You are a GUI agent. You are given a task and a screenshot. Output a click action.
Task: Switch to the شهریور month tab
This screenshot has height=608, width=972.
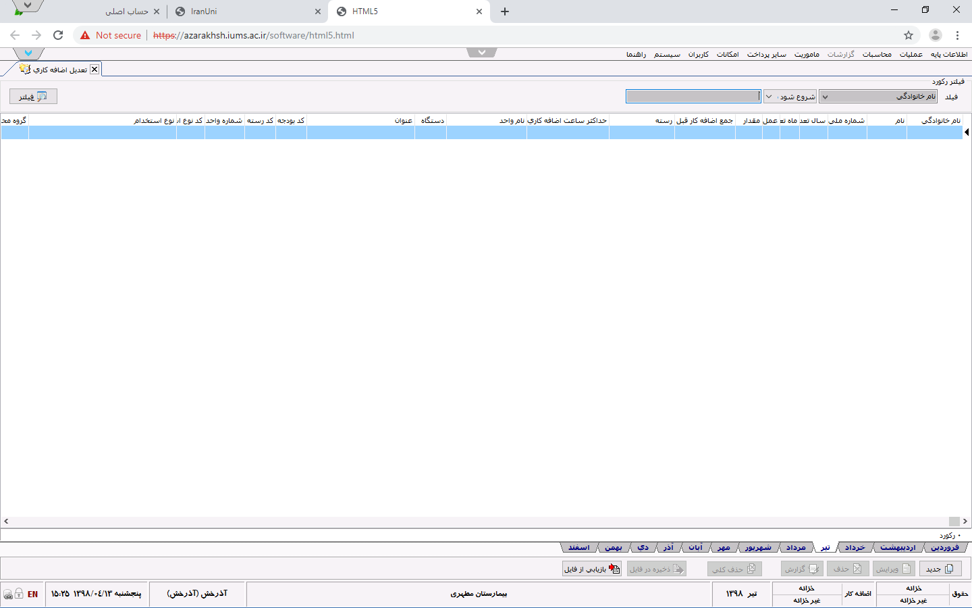(758, 547)
